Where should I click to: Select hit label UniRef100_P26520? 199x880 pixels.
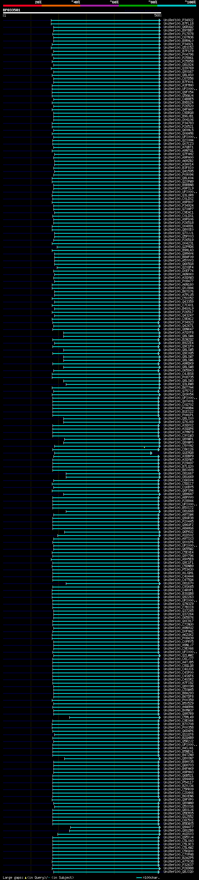point(178,106)
